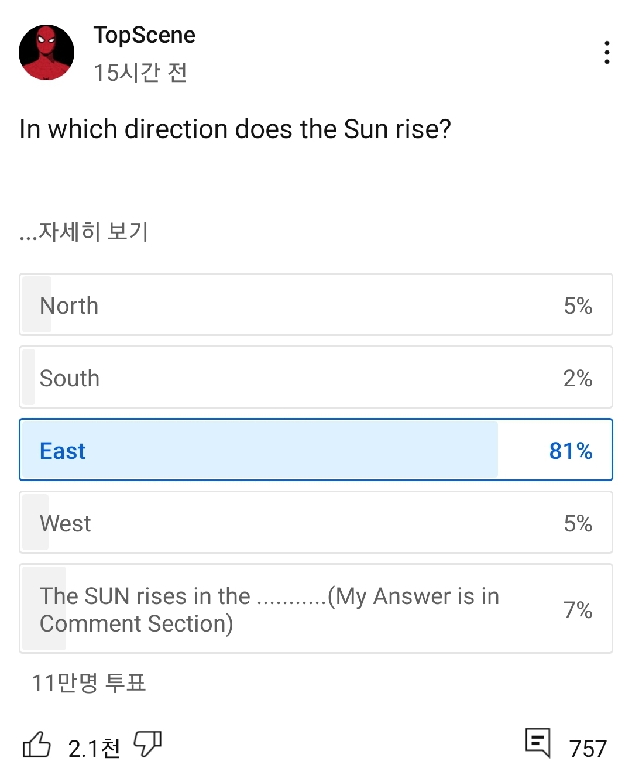This screenshot has height=775, width=632.
Task: Open comments via the comment icon
Action: tap(538, 743)
